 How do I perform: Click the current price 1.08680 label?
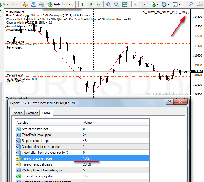[x=197, y=72]
